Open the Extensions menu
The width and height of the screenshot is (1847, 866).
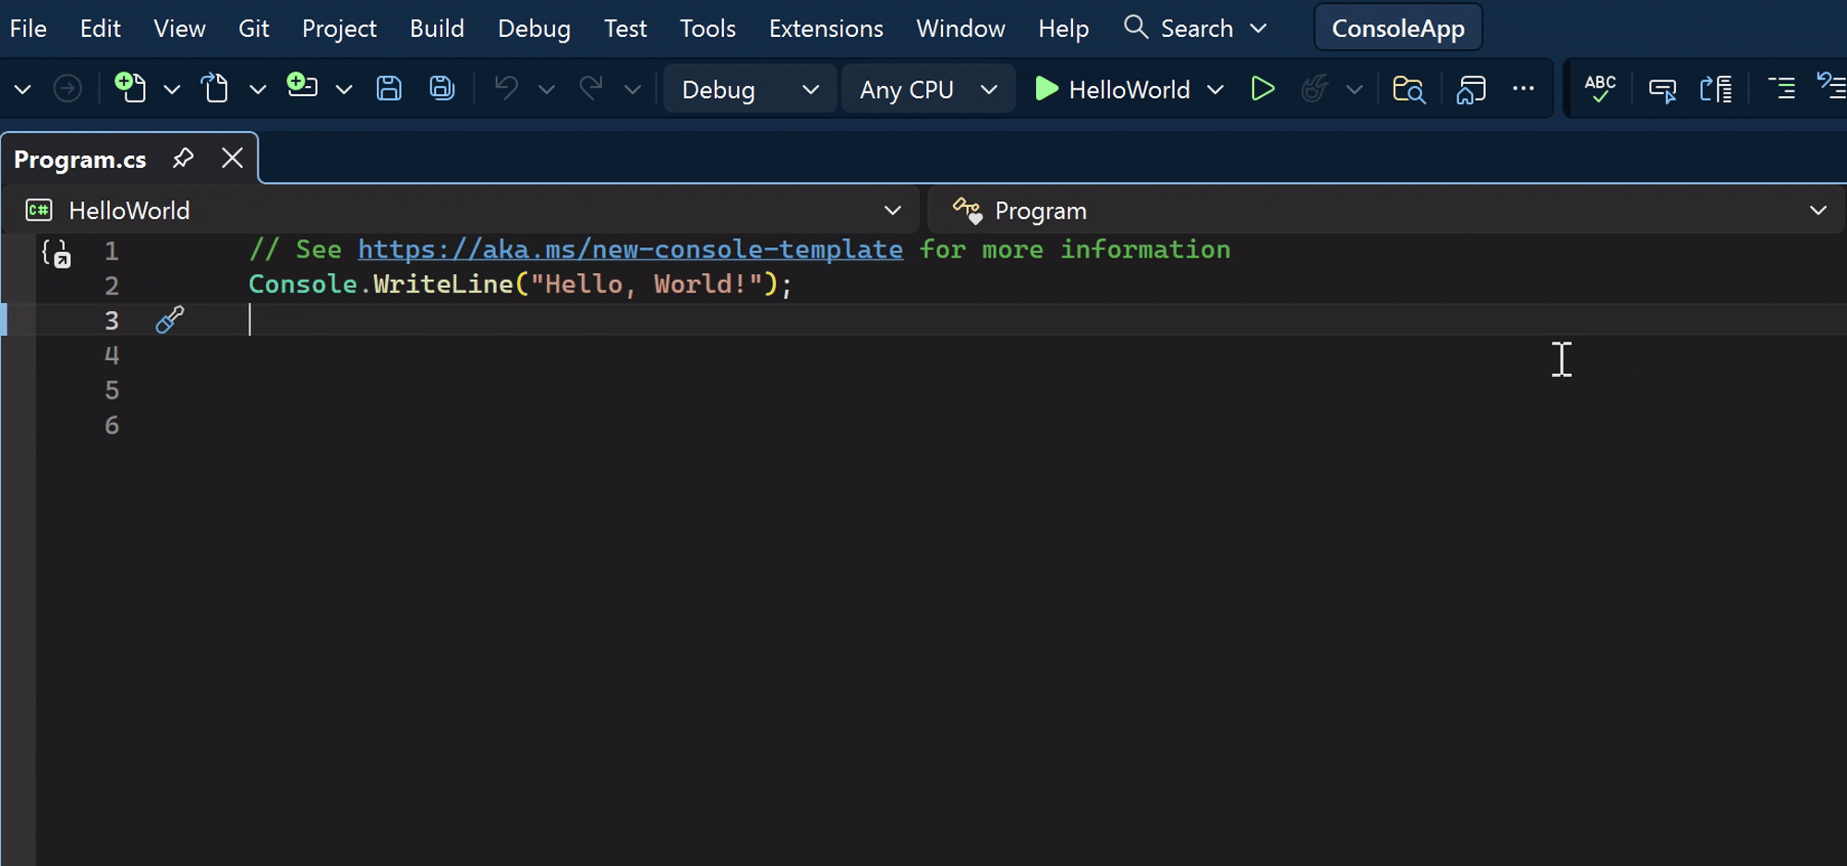(825, 28)
